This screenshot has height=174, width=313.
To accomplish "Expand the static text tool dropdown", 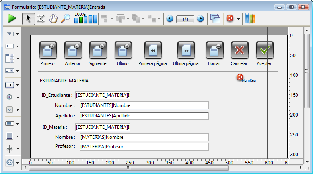I will [x=18, y=34].
